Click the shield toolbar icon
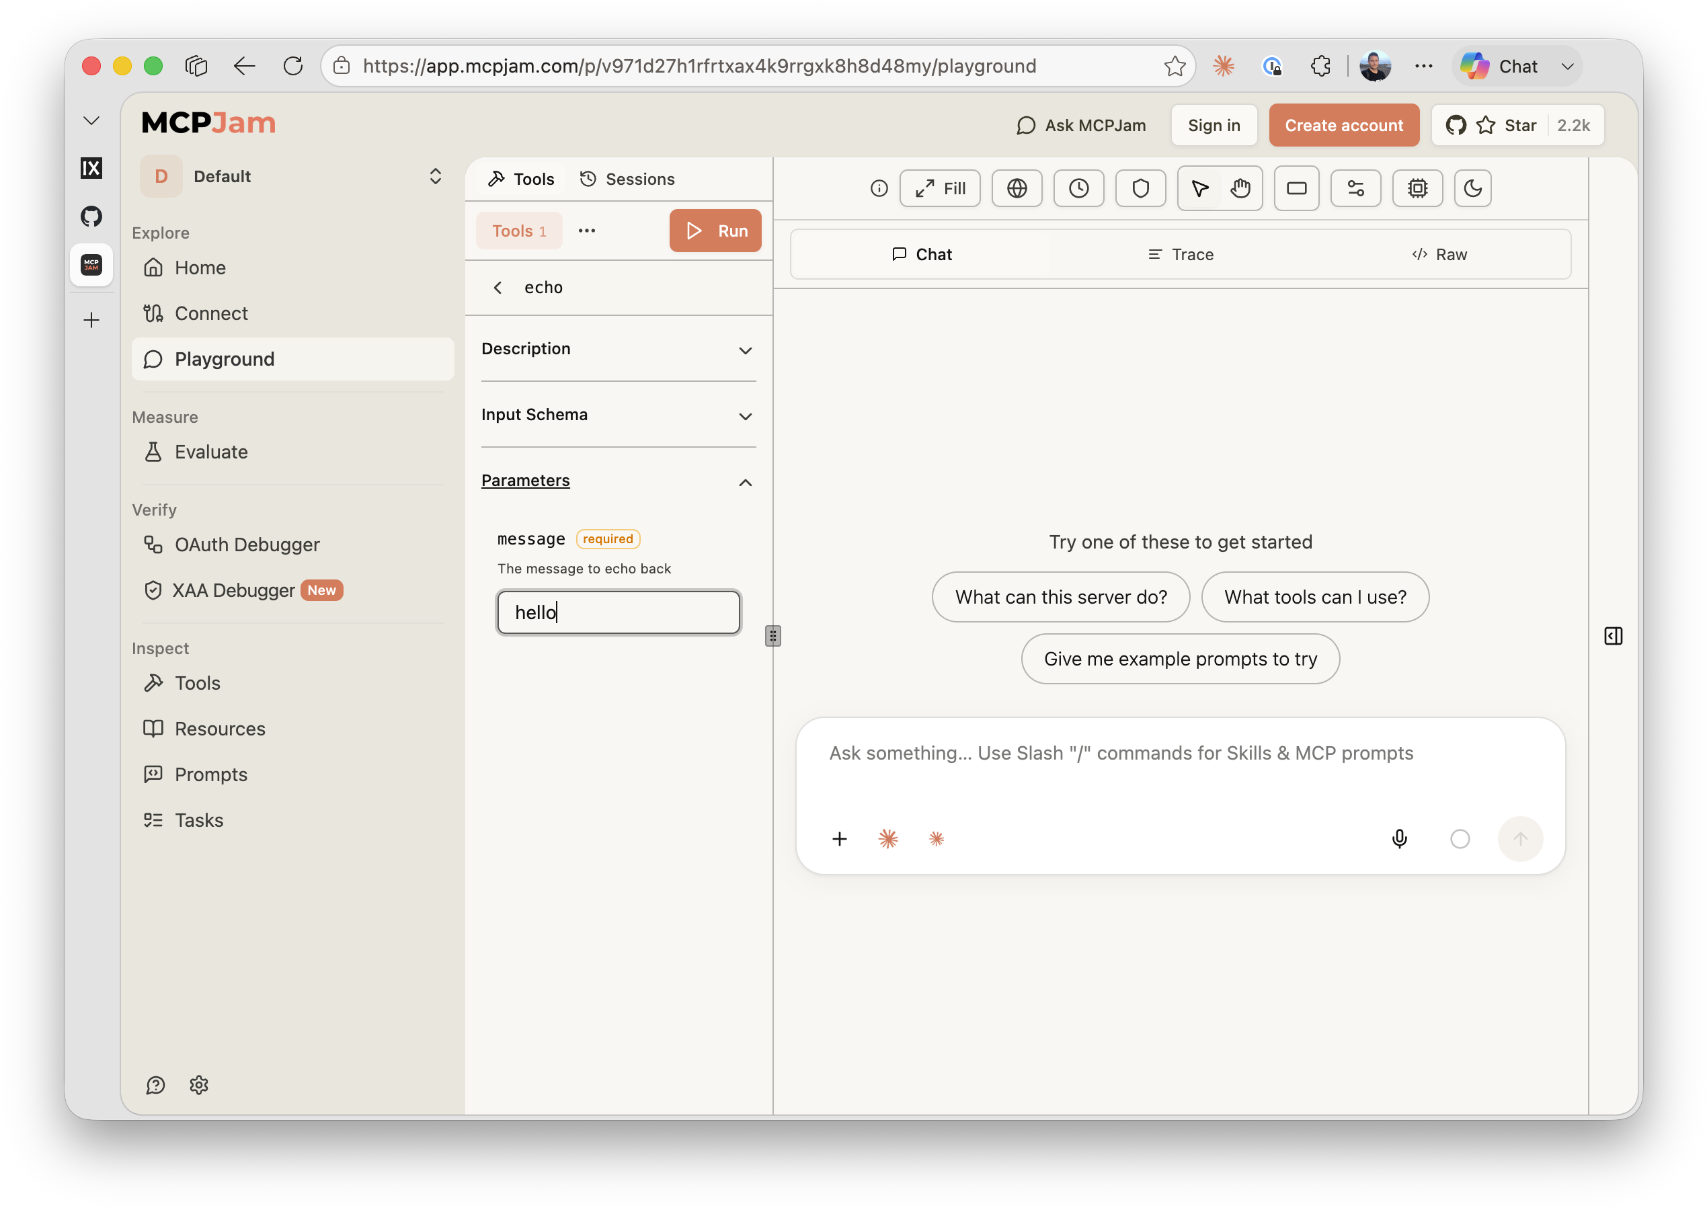Image resolution: width=1707 pixels, height=1208 pixels. pyautogui.click(x=1140, y=188)
